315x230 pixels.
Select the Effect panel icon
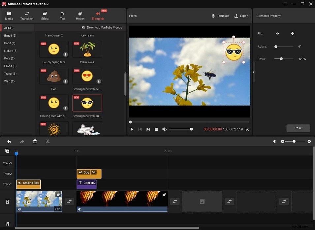pos(45,16)
